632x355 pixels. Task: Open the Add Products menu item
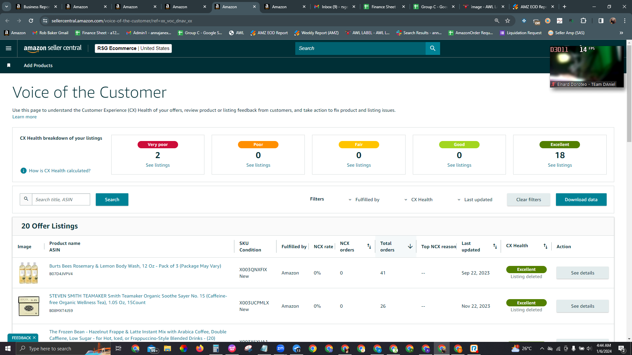click(x=38, y=65)
